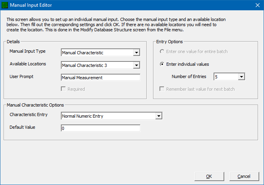This screenshot has width=264, height=185.
Task: Click the Available Locations label
Action: tap(28, 64)
